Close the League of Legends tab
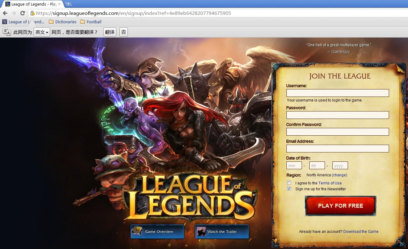This screenshot has width=408, height=249. pyautogui.click(x=59, y=4)
